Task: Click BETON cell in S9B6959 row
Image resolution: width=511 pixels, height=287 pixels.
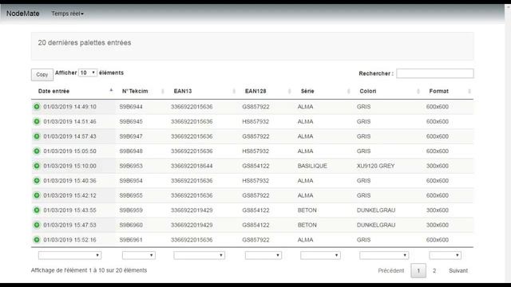Action: [x=307, y=210]
